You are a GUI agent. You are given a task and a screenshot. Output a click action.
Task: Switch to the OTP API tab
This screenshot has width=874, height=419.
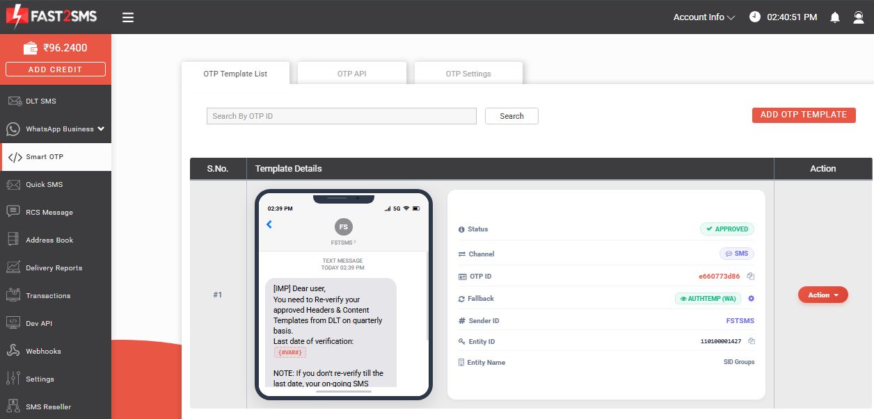click(352, 74)
